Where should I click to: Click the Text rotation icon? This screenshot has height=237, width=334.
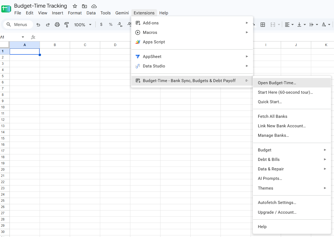(x=324, y=25)
